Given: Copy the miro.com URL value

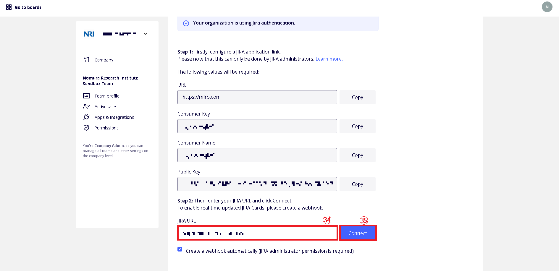Looking at the screenshot, I should (x=357, y=97).
